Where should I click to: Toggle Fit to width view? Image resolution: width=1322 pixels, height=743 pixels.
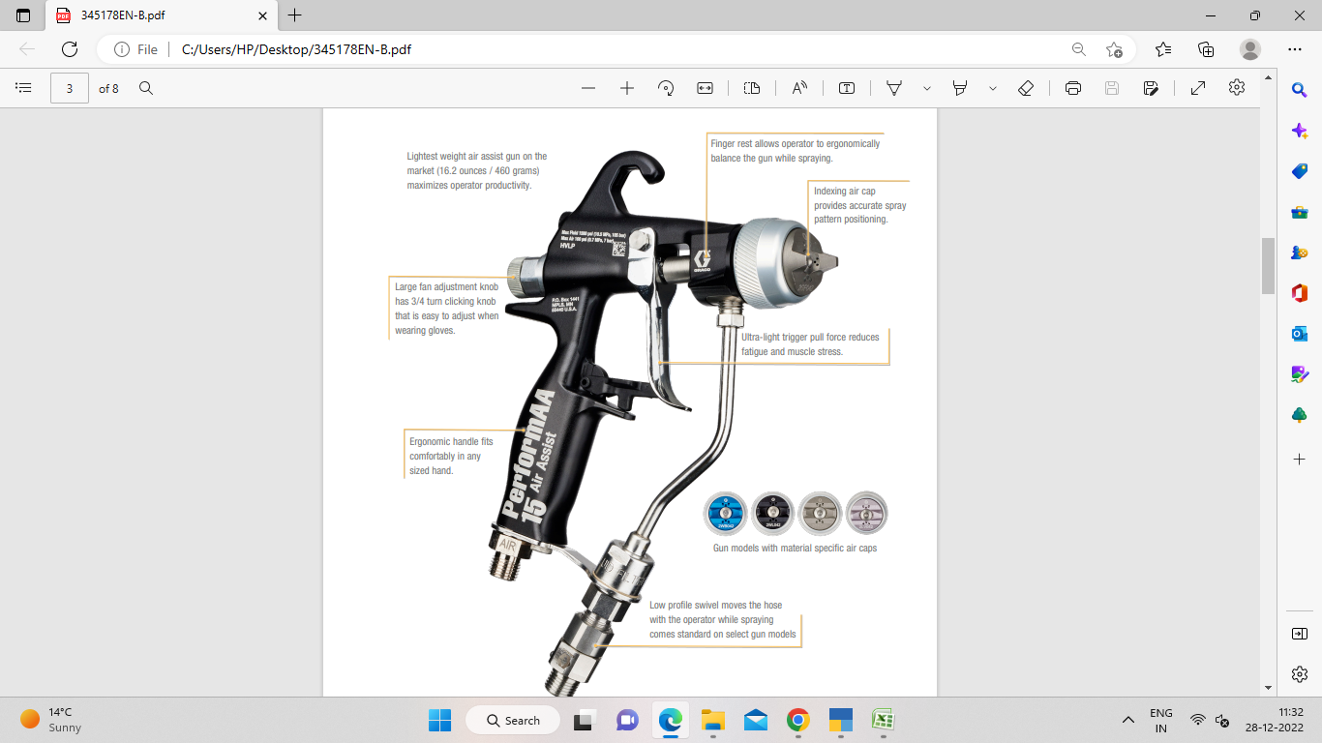pos(705,88)
